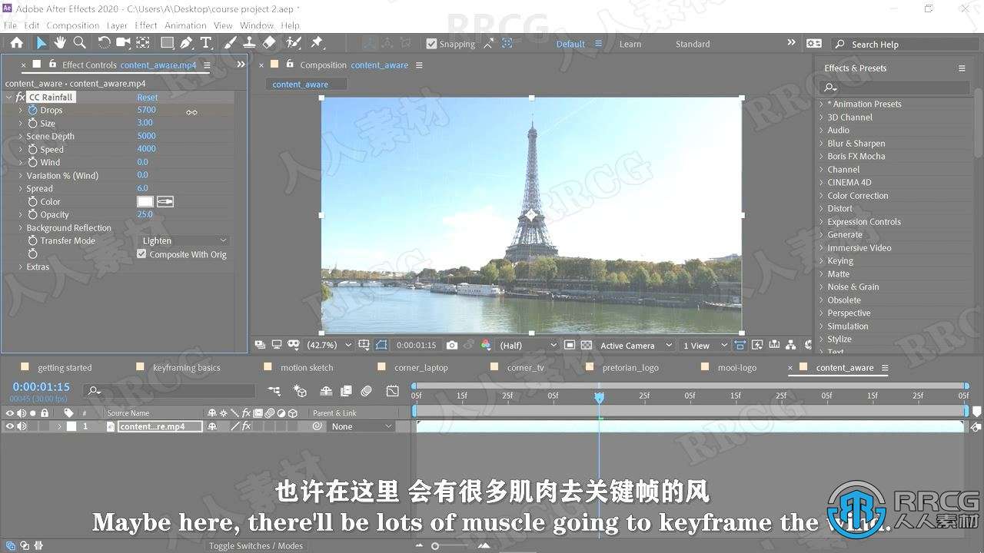
Task: Toggle CC Rainfall fx effect switch
Action: click(20, 98)
